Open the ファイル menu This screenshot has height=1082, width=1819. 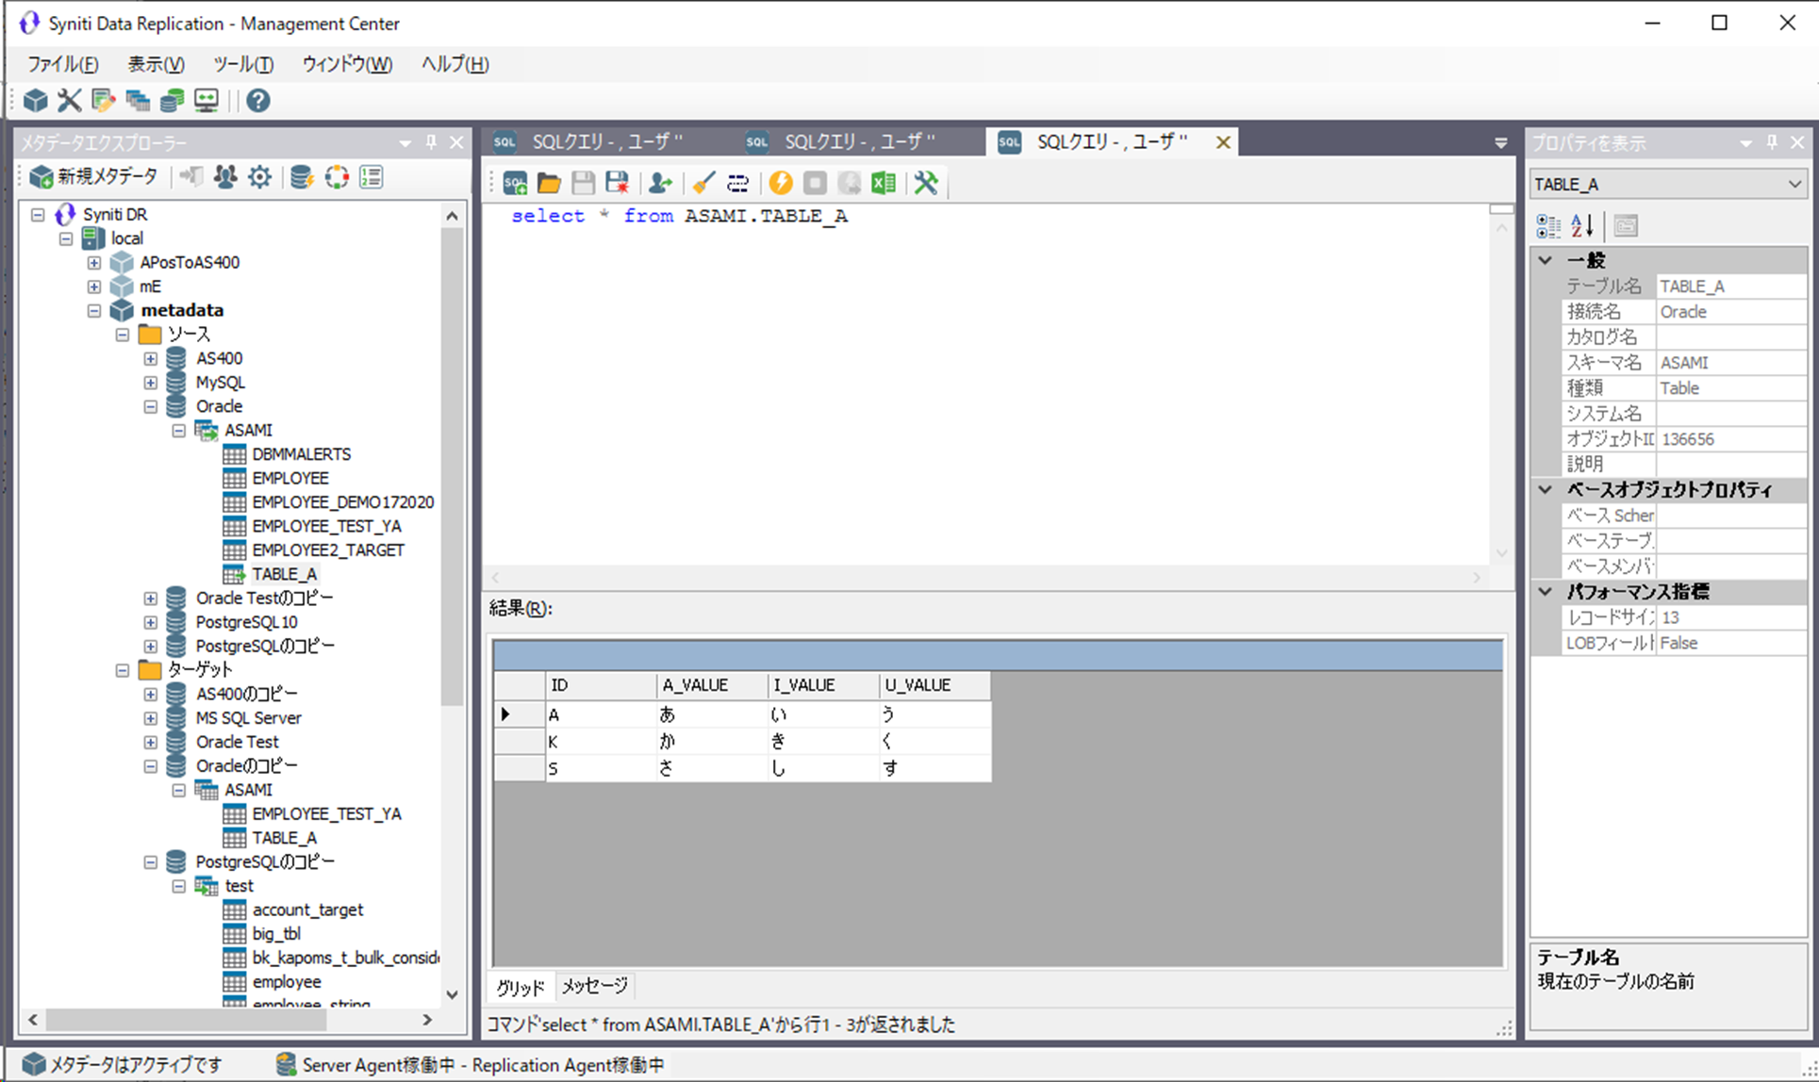pos(62,64)
